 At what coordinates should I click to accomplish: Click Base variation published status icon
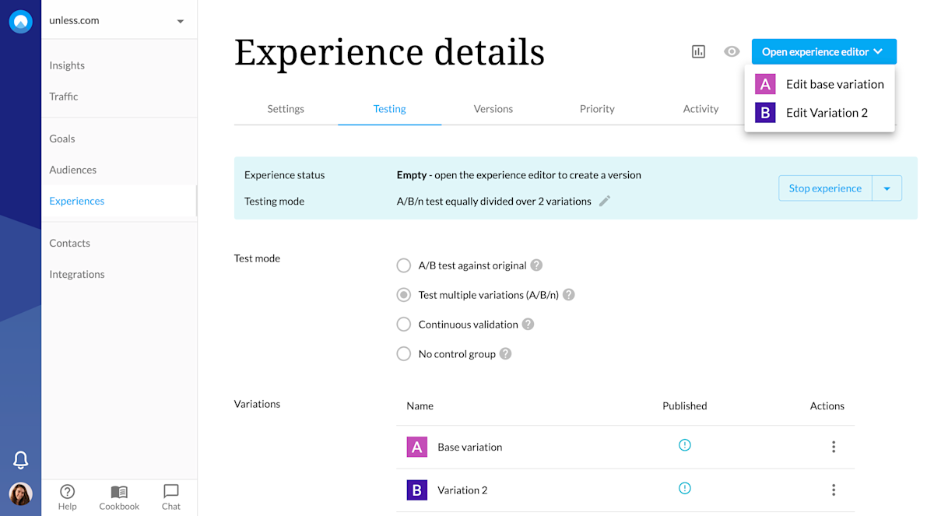tap(685, 445)
